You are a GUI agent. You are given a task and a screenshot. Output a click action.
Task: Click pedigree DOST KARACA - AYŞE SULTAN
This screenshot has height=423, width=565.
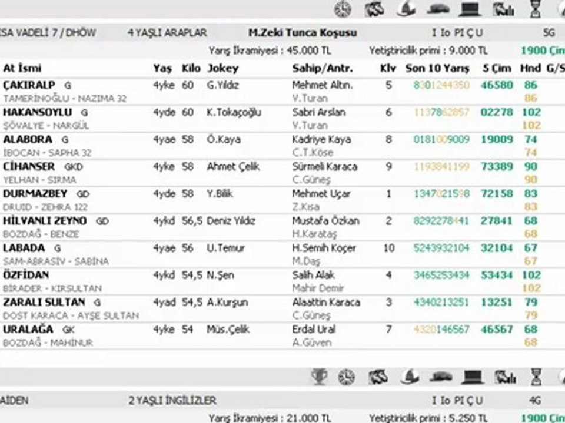[x=71, y=316]
